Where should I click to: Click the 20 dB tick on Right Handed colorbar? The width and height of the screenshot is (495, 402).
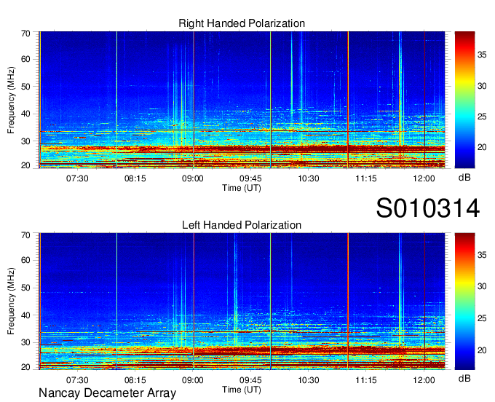tap(482, 148)
